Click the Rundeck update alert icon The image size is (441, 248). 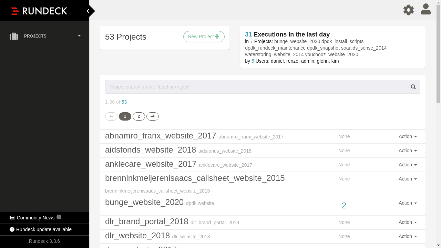pos(12,229)
